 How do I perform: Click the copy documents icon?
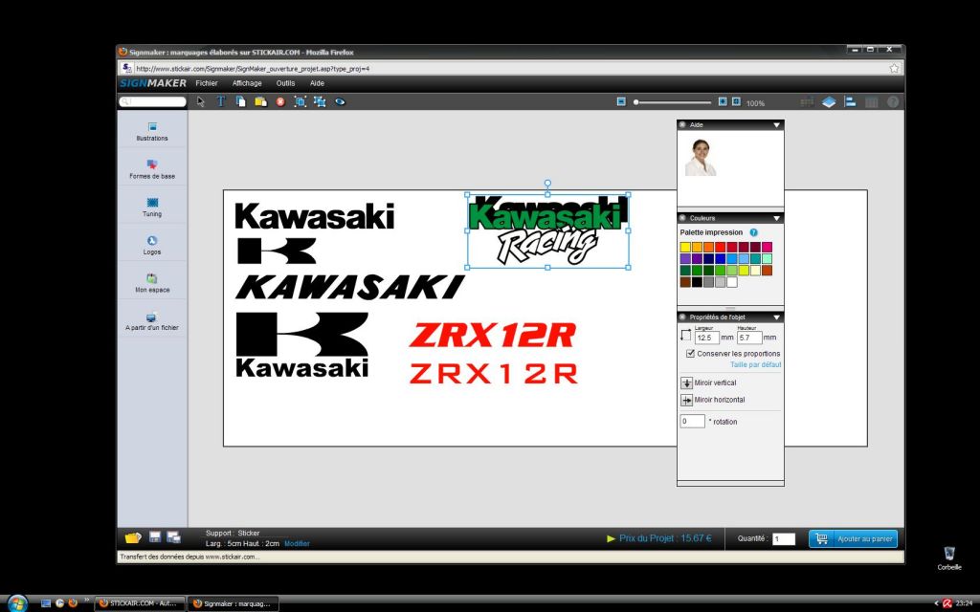tap(240, 101)
